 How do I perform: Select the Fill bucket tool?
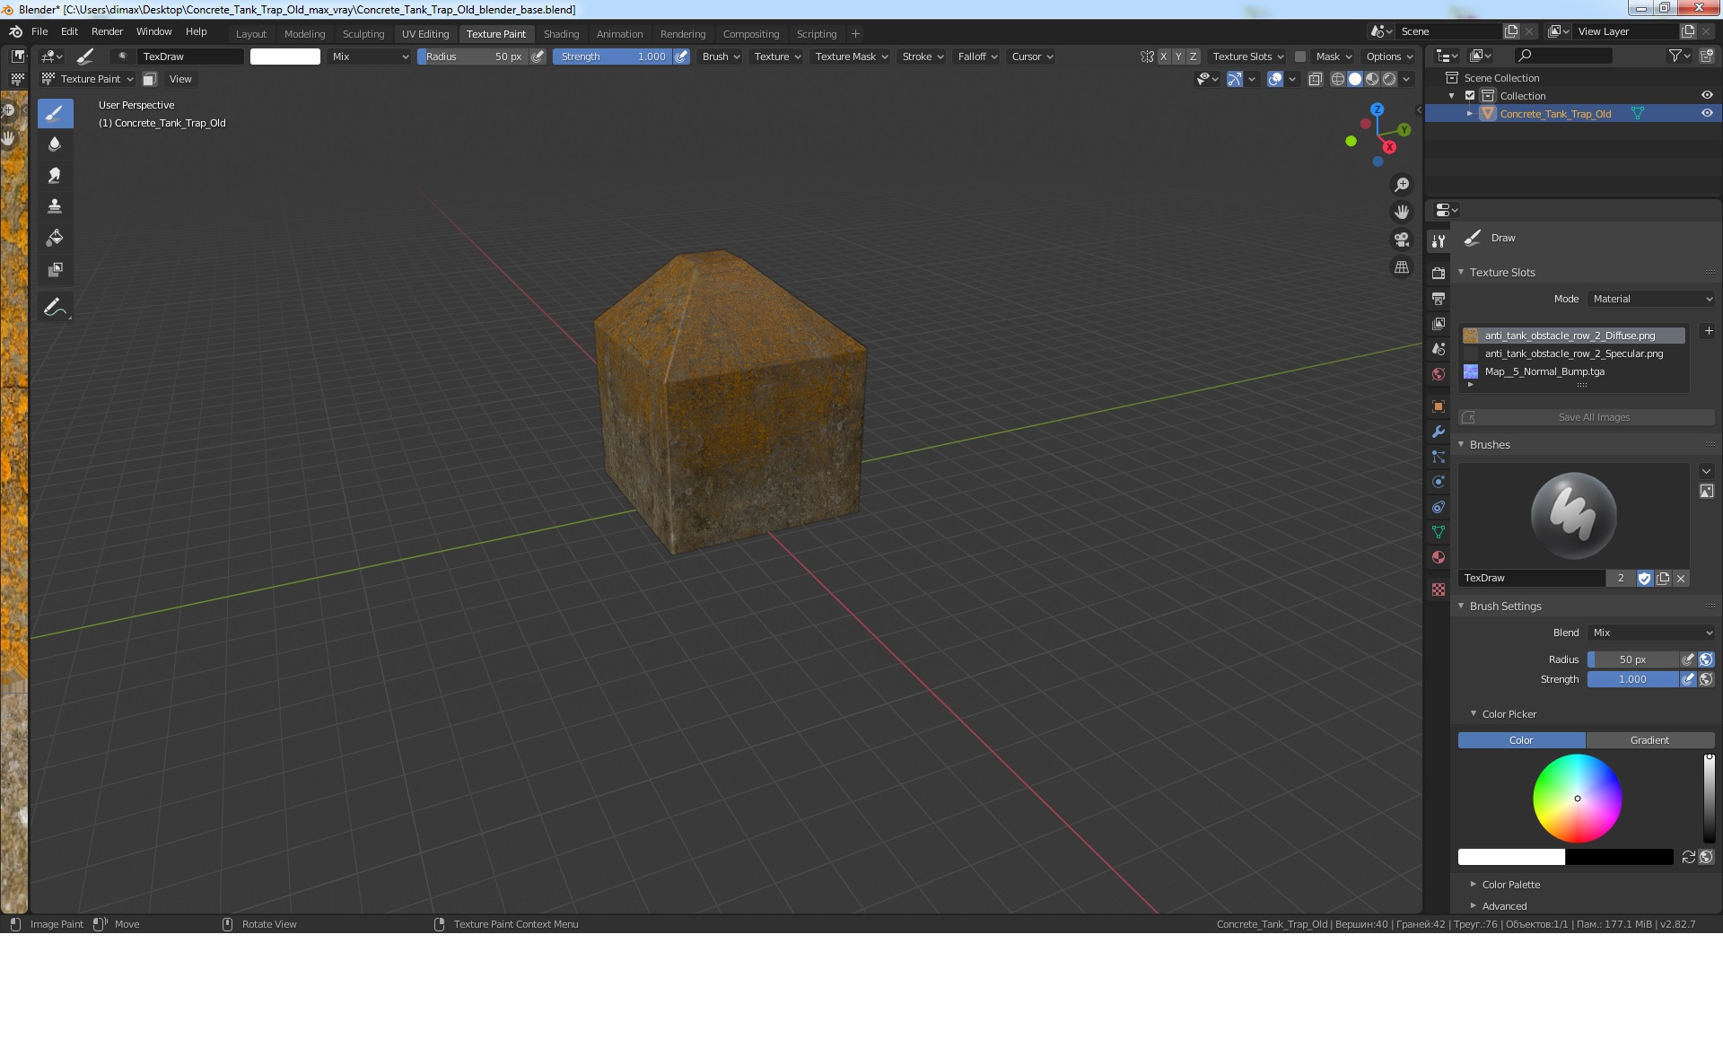(x=55, y=238)
